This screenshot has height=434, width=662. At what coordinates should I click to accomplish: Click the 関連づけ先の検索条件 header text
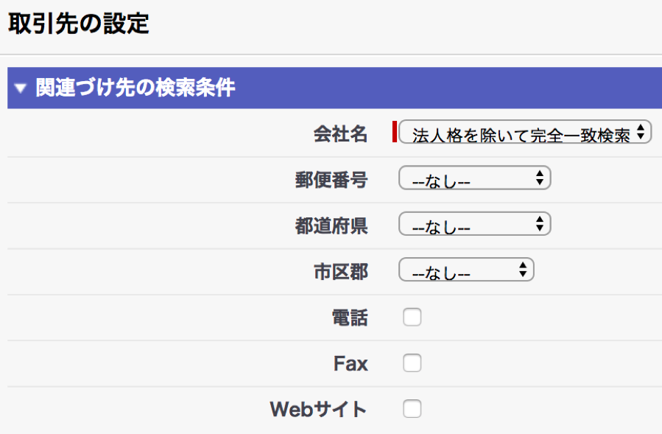click(x=135, y=88)
